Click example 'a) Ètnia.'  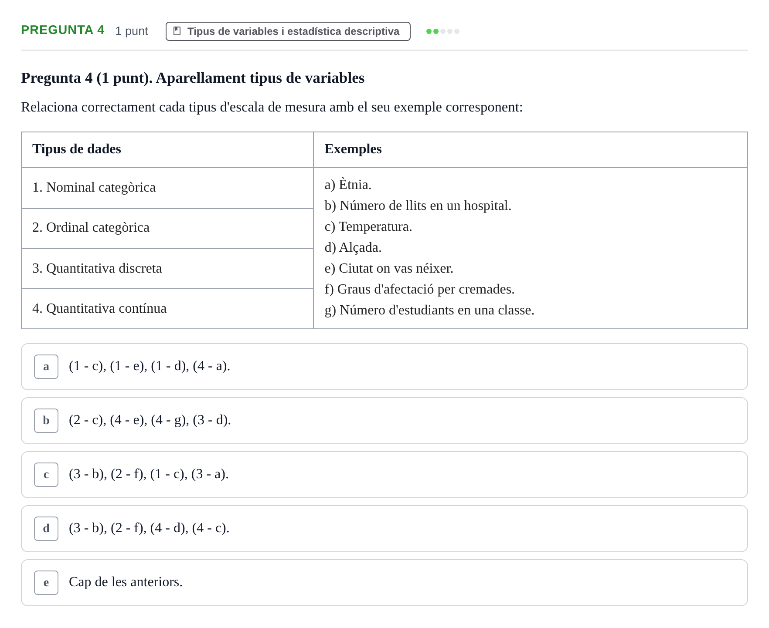click(x=348, y=185)
